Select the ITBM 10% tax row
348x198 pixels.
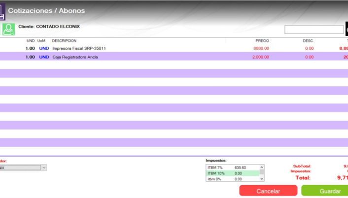click(x=232, y=173)
